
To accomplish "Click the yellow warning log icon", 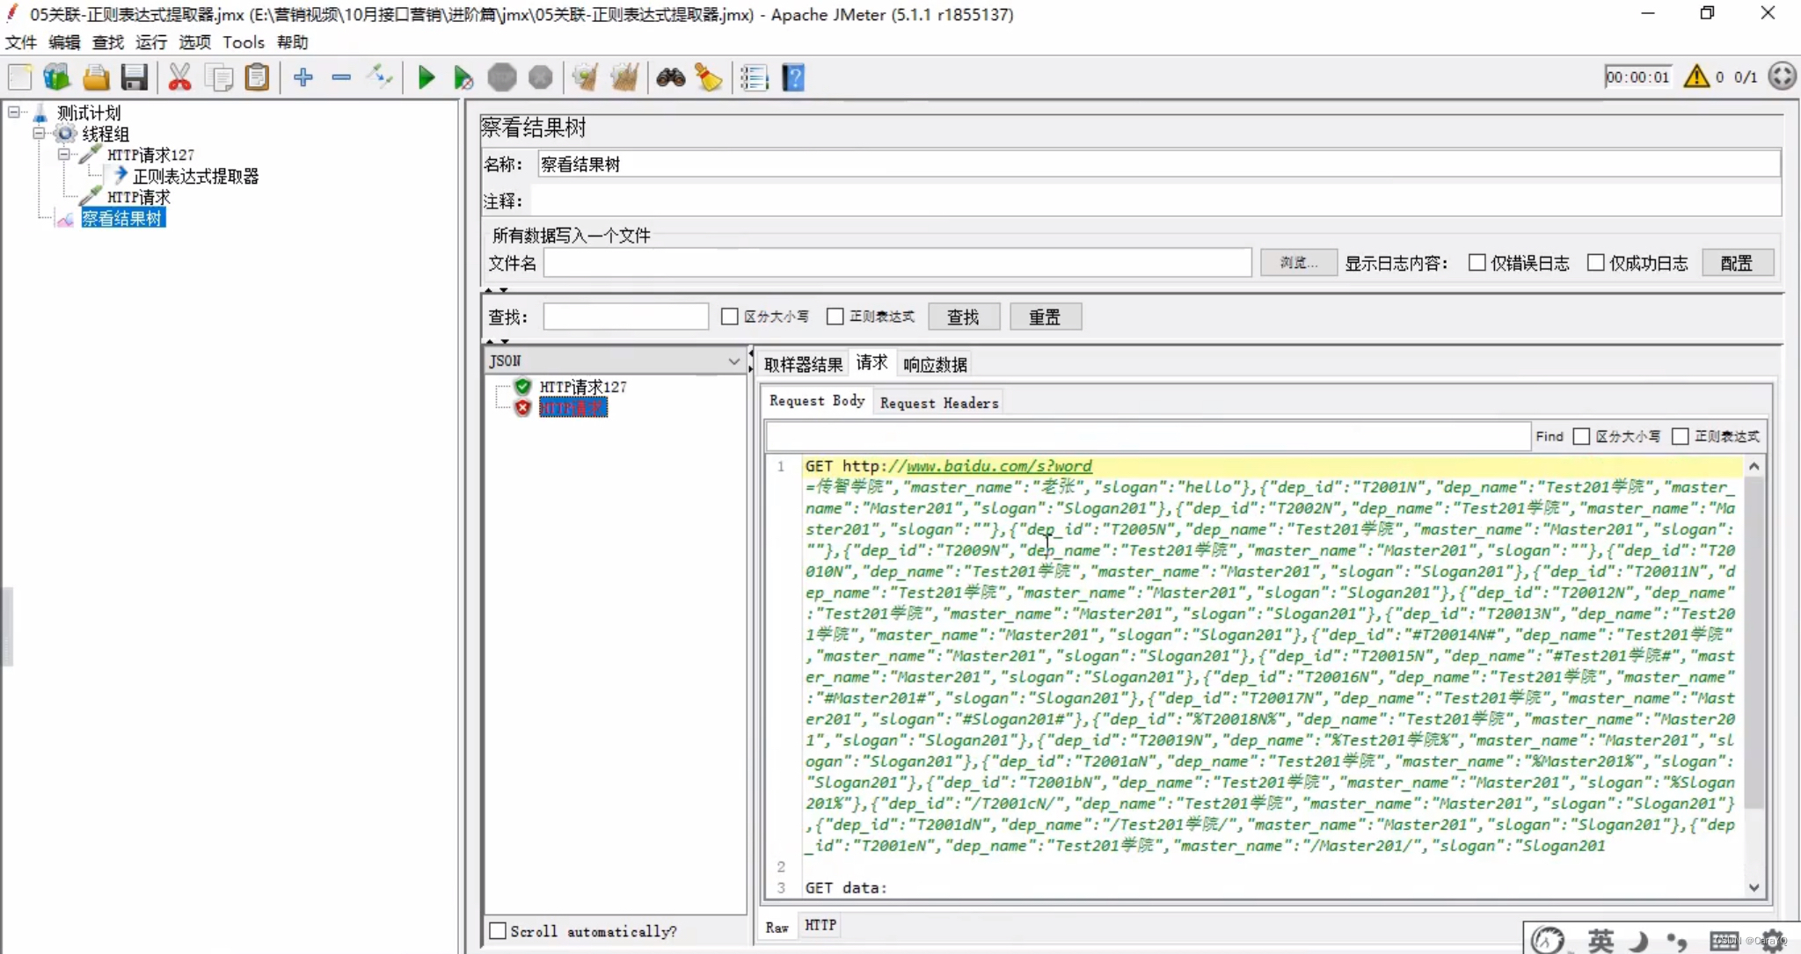I will pos(1696,77).
